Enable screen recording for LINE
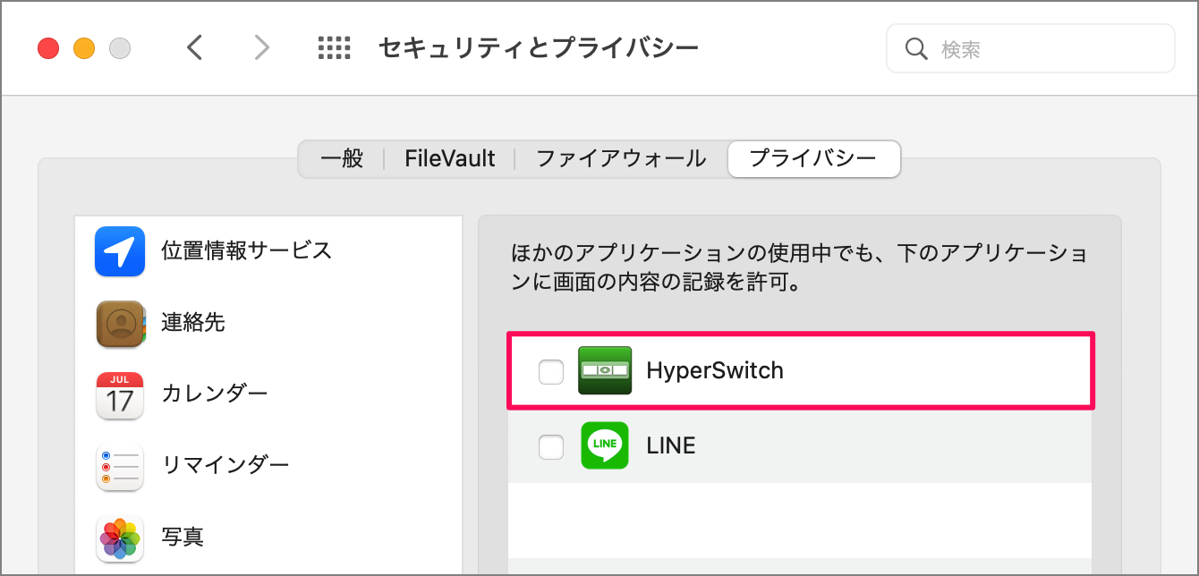The image size is (1199, 576). pyautogui.click(x=550, y=445)
